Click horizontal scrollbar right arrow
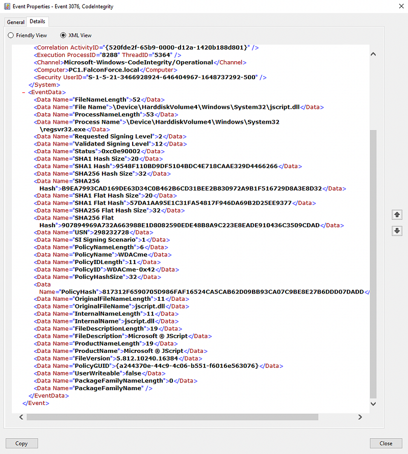This screenshot has width=408, height=454. (x=360, y=417)
